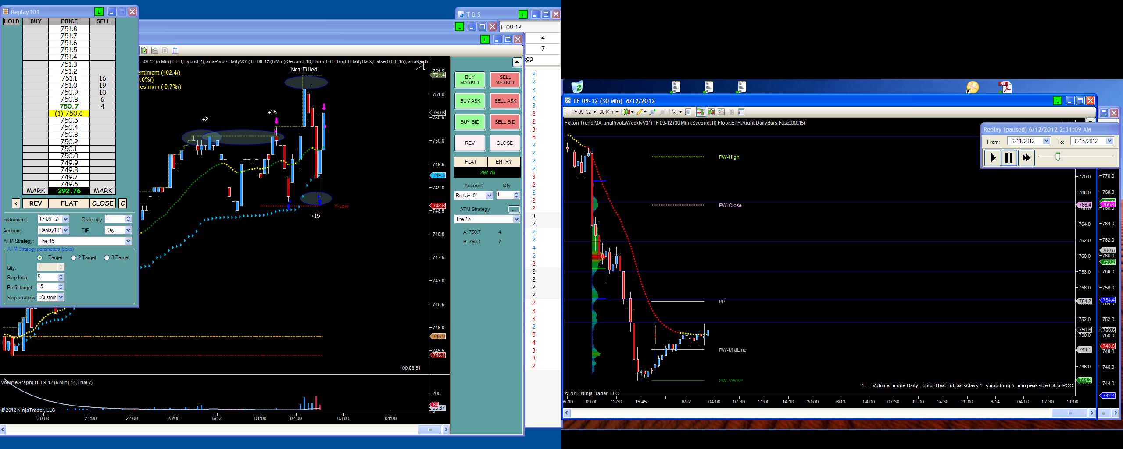
Task: Click the FLAT button in Replay101 DOM
Action: pyautogui.click(x=69, y=203)
